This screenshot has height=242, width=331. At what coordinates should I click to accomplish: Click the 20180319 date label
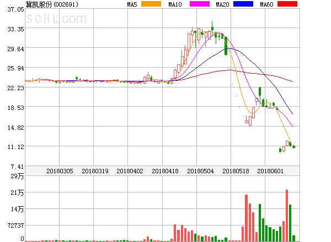click(95, 171)
